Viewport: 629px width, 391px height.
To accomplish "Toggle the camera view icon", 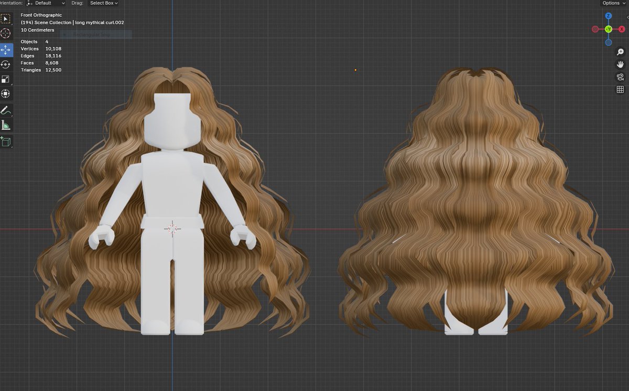I will point(620,77).
